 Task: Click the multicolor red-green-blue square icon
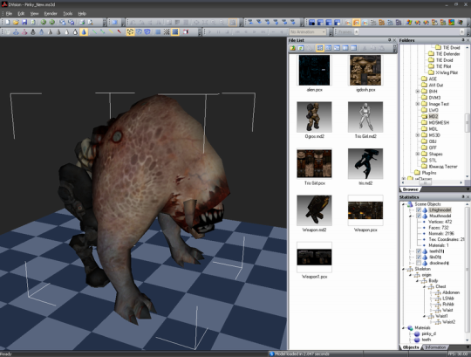coord(451,22)
